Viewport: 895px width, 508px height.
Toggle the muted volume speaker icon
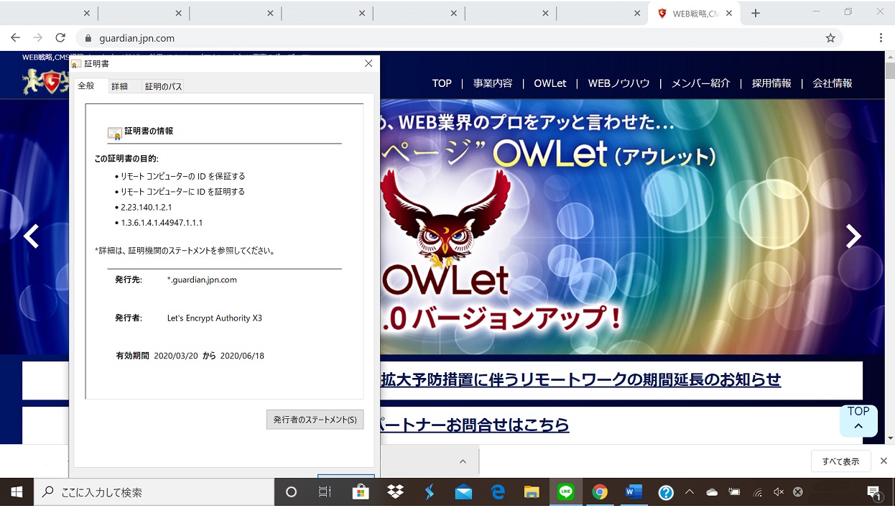coord(779,492)
